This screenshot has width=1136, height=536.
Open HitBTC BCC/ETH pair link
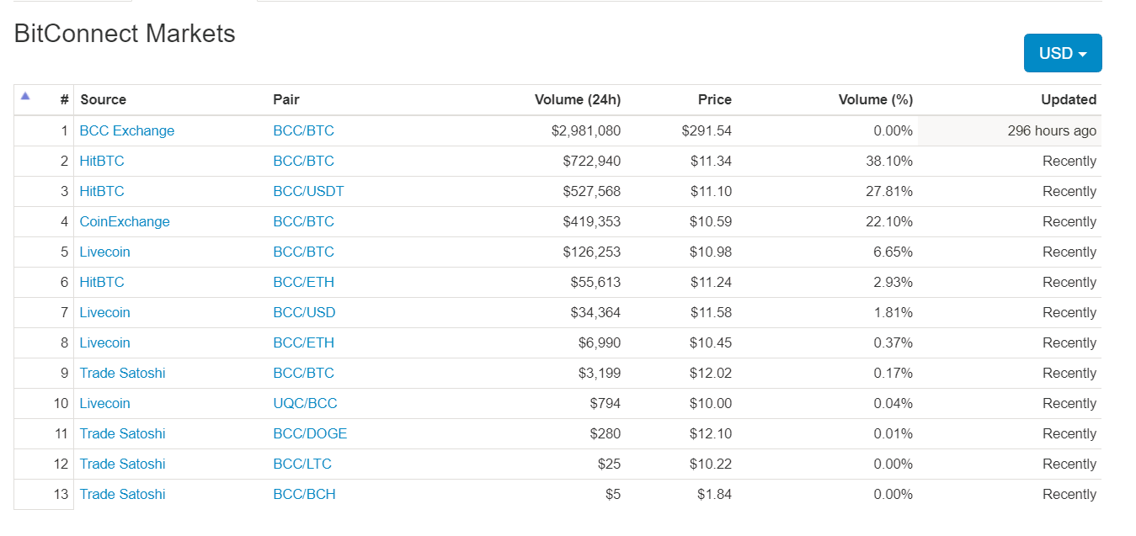(303, 282)
